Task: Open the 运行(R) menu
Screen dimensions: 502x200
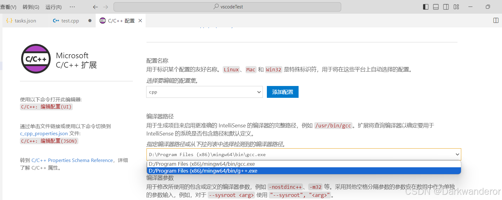Action: click(53, 7)
